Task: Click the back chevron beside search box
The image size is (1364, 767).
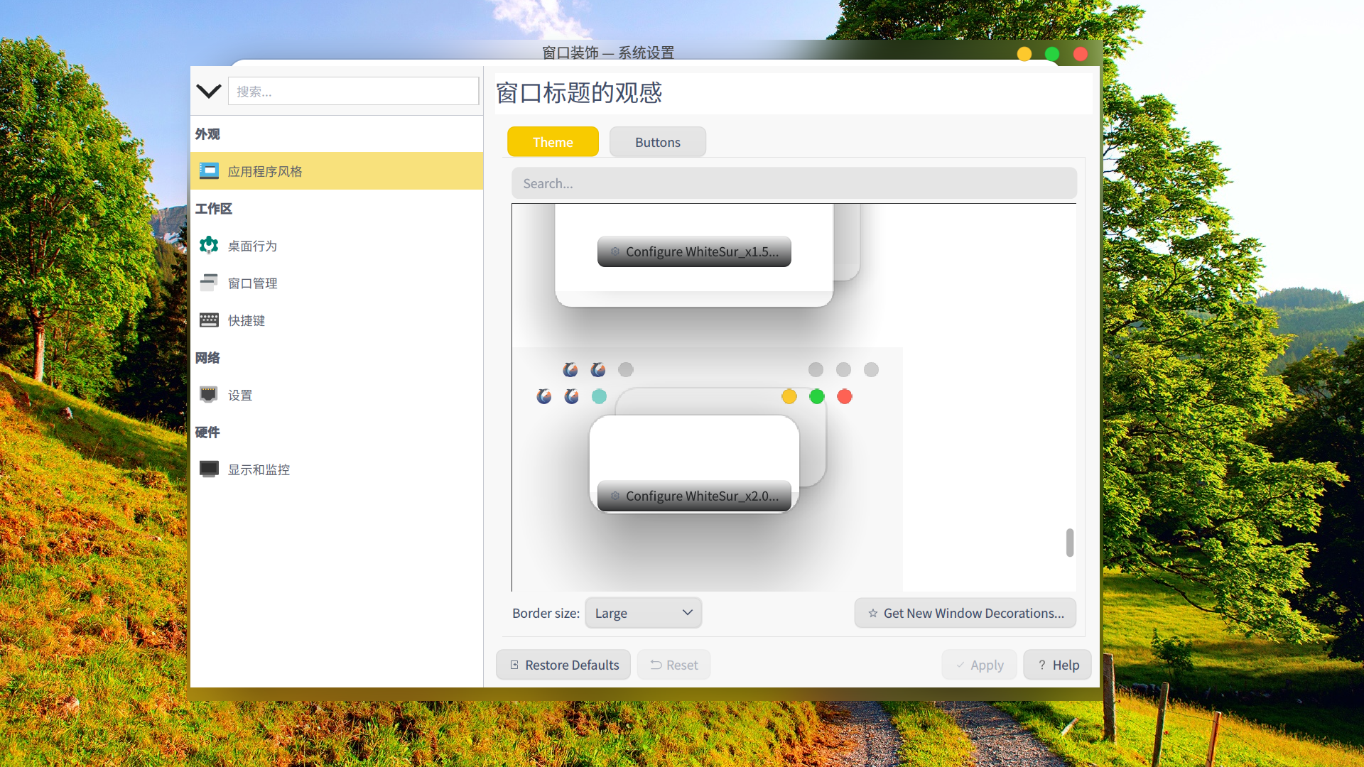Action: click(208, 92)
